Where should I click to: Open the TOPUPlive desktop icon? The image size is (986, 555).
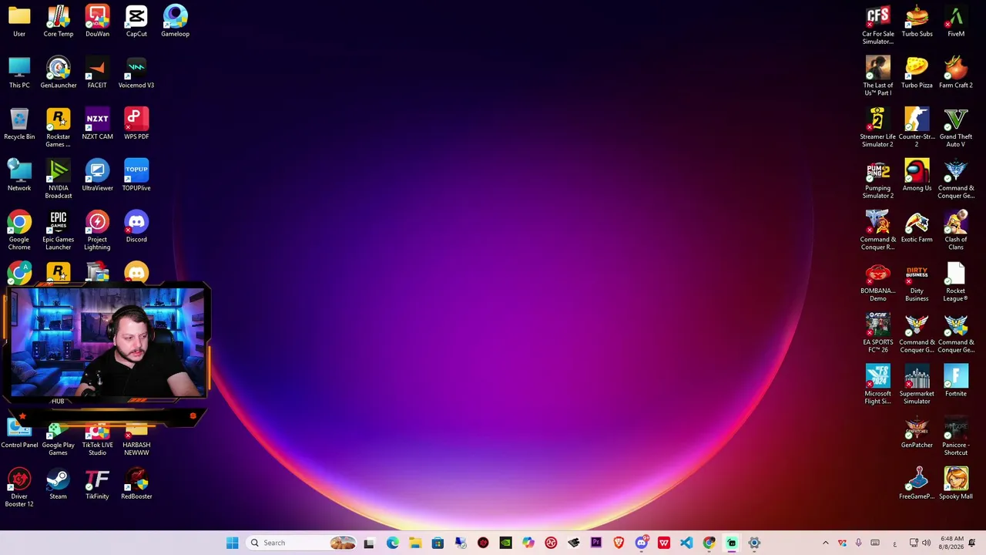tap(136, 175)
